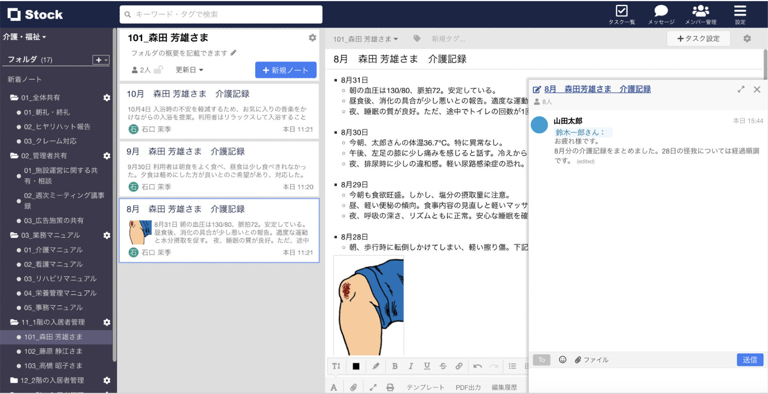Open メンバー管理 from the top bar
The image size is (768, 394).
701,14
